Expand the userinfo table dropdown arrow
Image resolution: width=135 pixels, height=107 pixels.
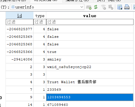coord(82,7)
